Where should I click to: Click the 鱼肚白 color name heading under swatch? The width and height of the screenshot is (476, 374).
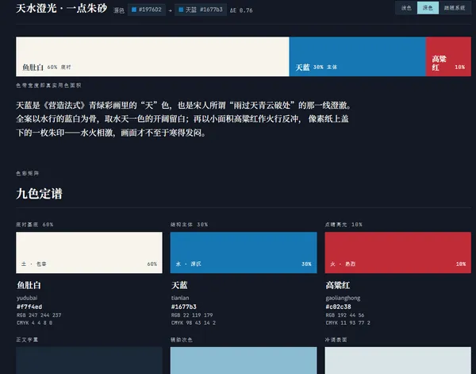(29, 285)
